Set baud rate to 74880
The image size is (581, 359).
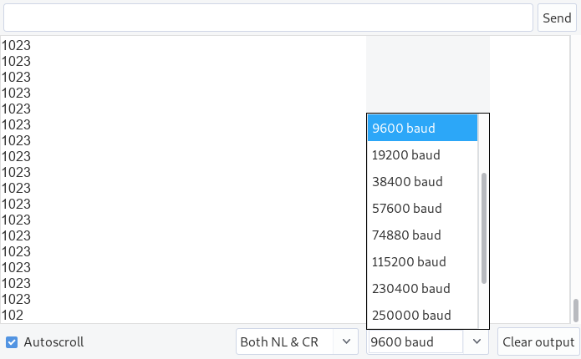[x=422, y=235]
